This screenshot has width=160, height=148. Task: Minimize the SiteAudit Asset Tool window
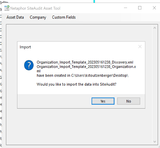click(x=126, y=8)
